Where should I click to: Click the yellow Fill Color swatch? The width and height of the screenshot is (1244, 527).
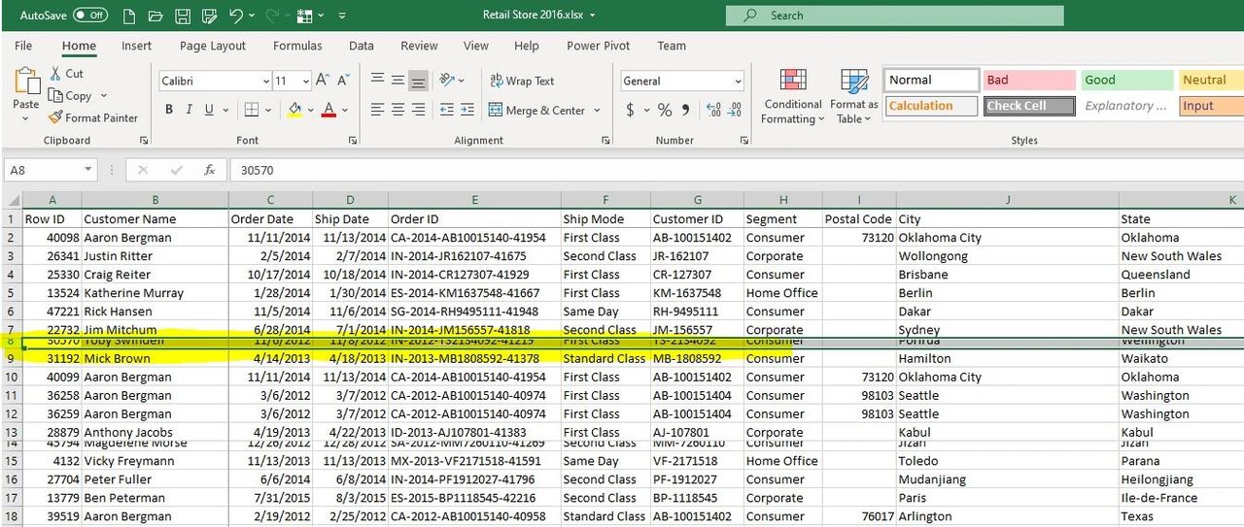[x=294, y=110]
